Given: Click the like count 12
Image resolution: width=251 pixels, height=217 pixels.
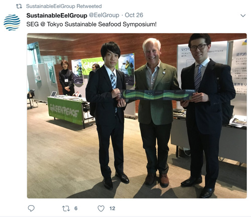Looking at the screenshot, I should [x=112, y=208].
